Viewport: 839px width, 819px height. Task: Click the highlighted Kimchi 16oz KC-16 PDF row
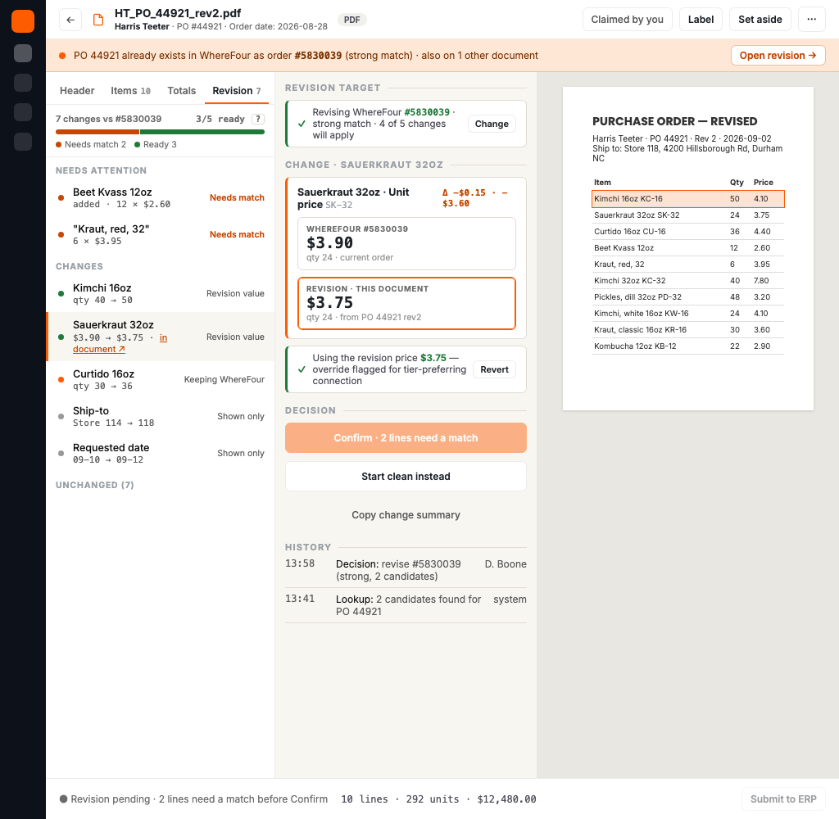[688, 198]
